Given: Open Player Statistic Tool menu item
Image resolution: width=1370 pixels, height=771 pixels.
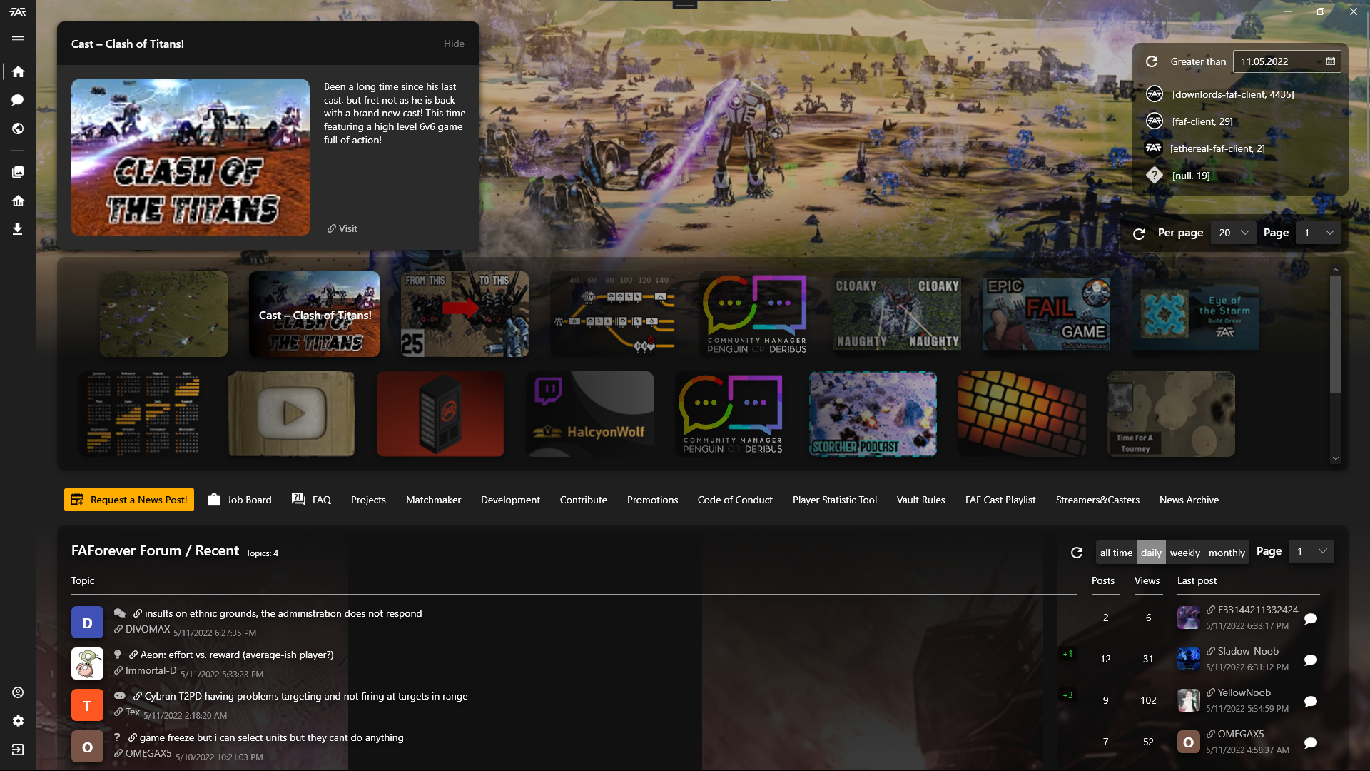Looking at the screenshot, I should [835, 500].
